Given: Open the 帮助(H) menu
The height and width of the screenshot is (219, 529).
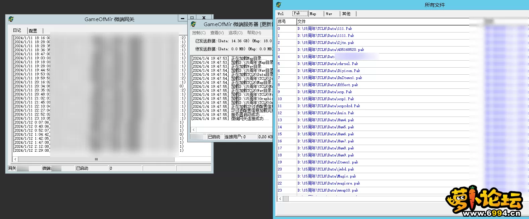Looking at the screenshot, I should [254, 32].
